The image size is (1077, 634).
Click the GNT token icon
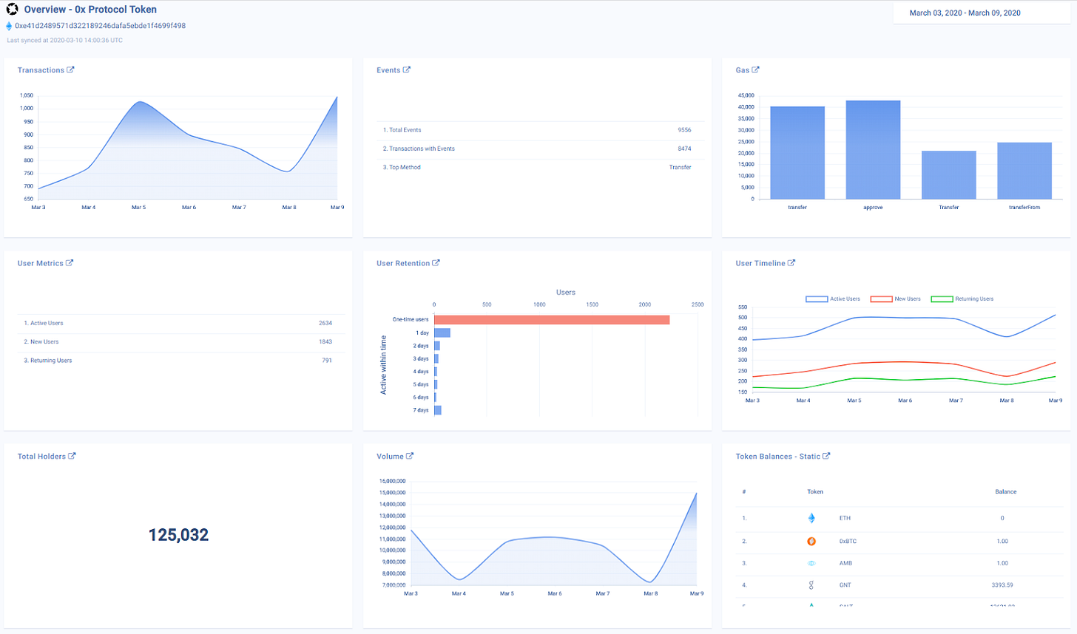point(811,585)
